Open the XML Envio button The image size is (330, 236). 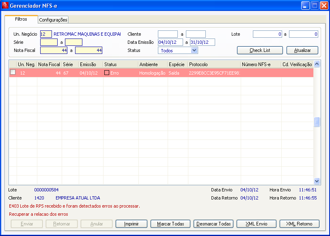click(257, 224)
